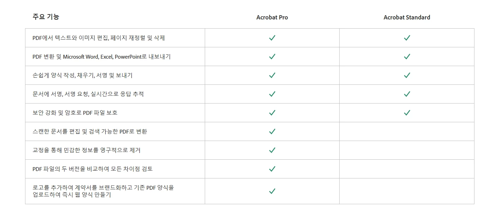Click Acrobat Pro checkmark for 서명 요청 row

point(272,94)
